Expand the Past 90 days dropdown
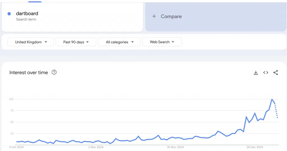 pos(76,42)
